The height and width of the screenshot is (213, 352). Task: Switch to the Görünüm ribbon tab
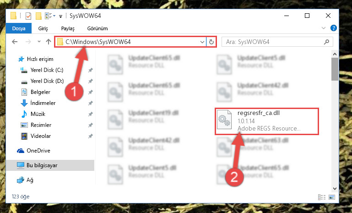(97, 28)
